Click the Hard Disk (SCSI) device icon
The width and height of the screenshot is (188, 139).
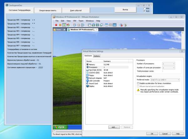[87, 70]
